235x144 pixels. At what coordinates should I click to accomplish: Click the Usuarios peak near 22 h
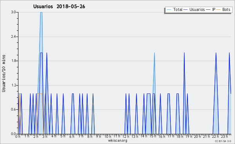pyautogui.click(x=216, y=53)
